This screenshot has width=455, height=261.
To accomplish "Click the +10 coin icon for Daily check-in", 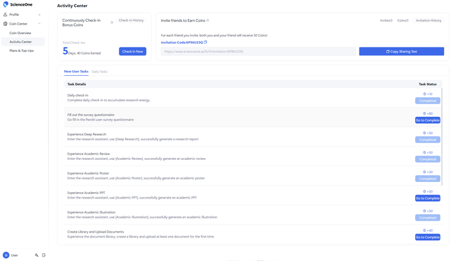I will 425,94.
